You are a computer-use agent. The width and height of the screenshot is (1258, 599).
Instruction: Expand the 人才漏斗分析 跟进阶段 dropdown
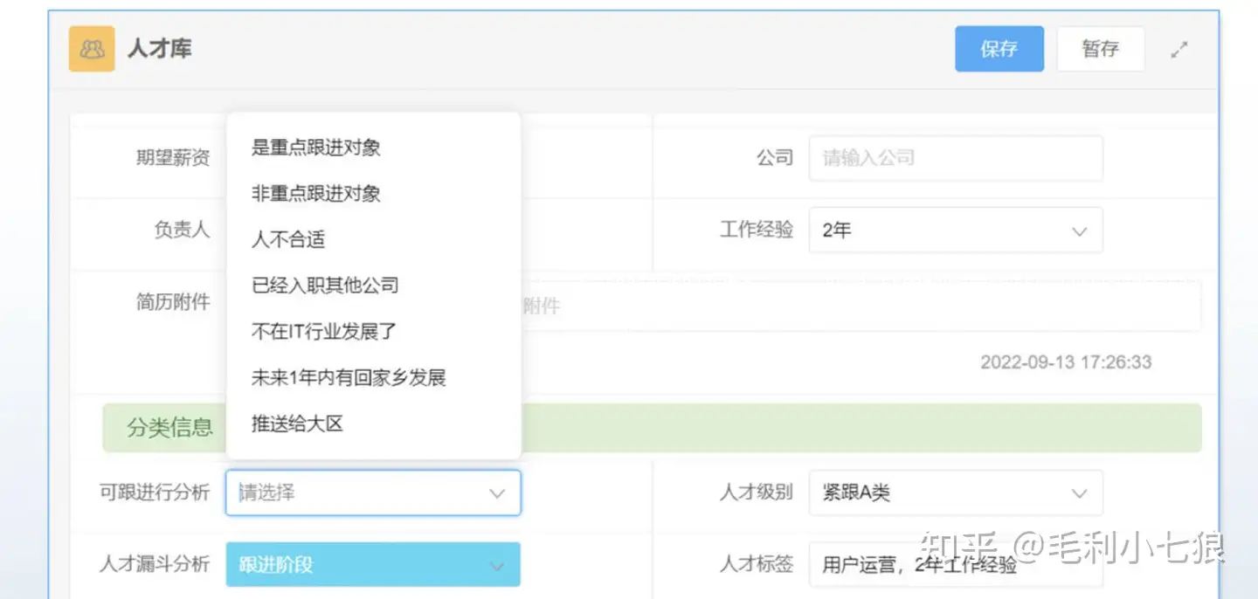[373, 565]
